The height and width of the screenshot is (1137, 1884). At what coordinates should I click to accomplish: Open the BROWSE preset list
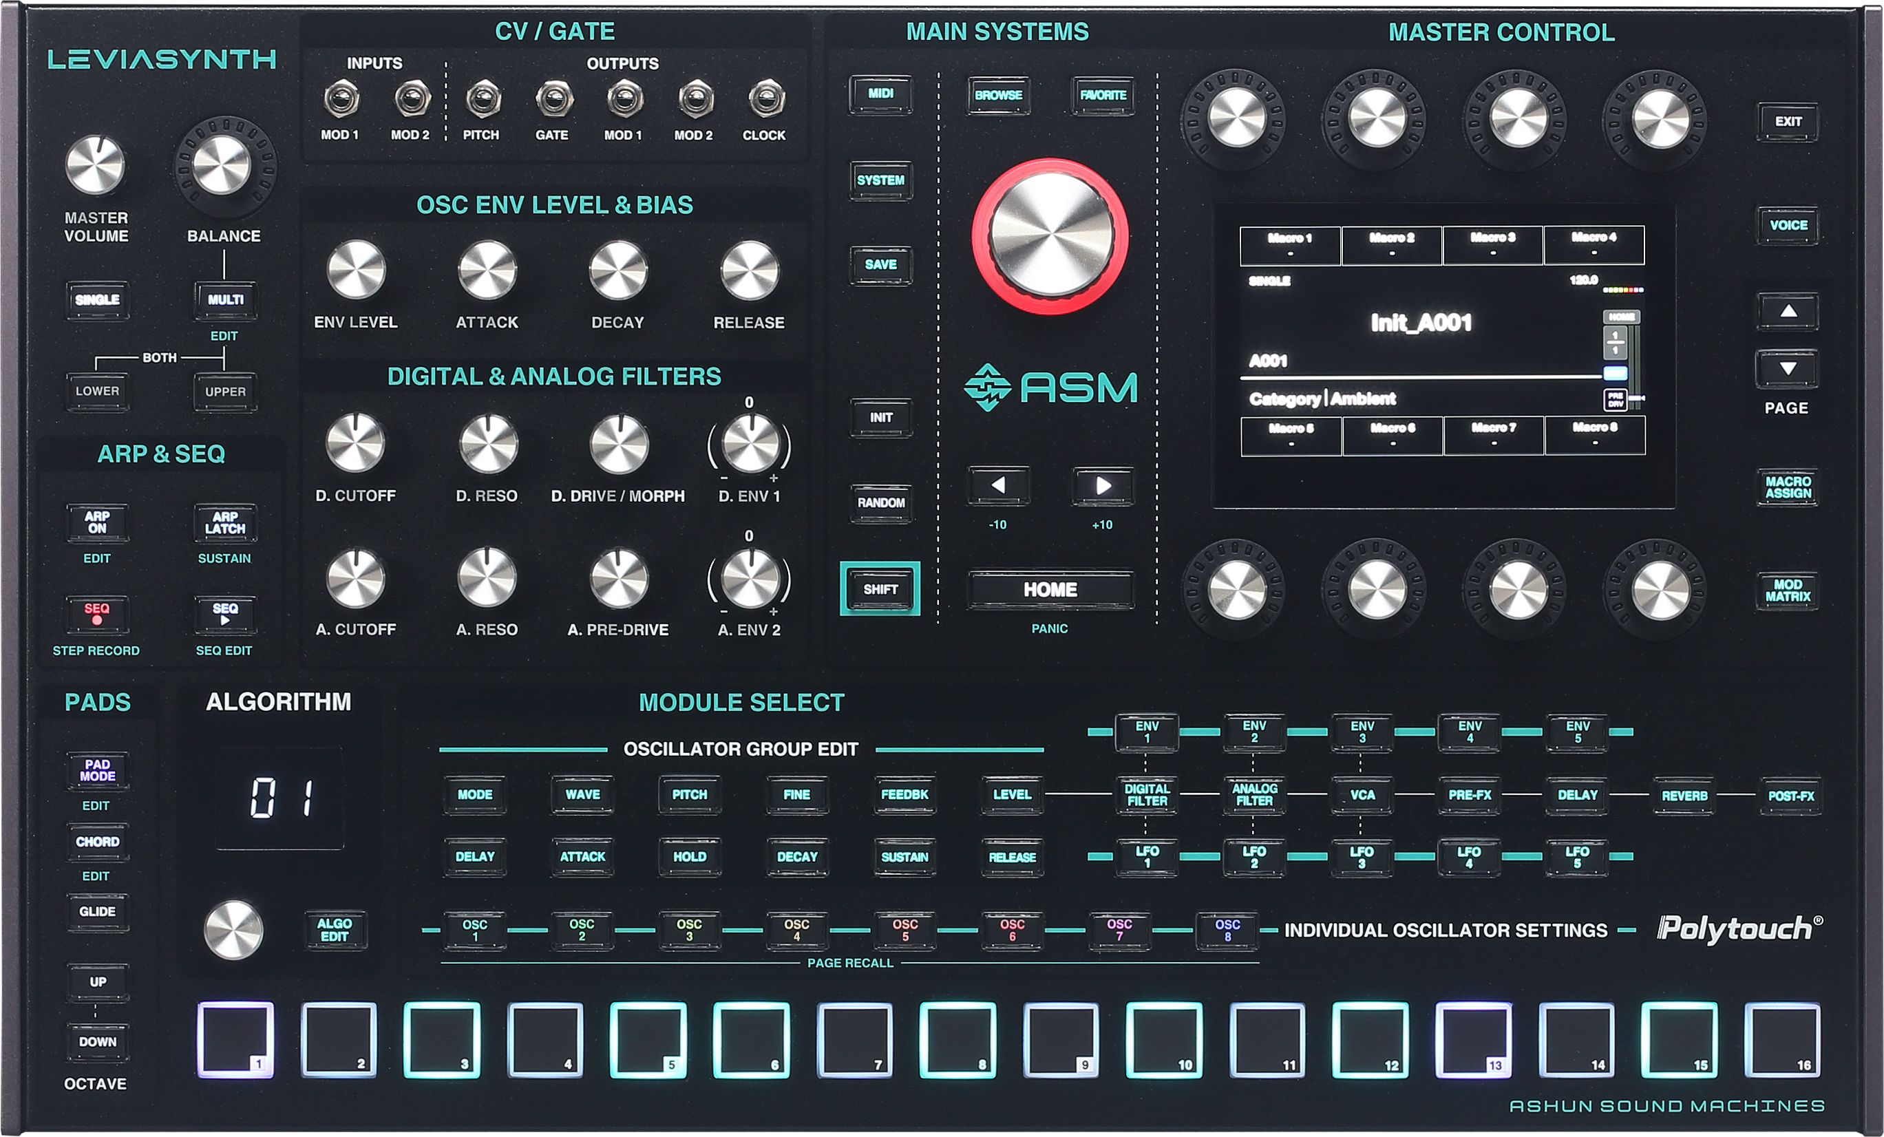point(998,95)
